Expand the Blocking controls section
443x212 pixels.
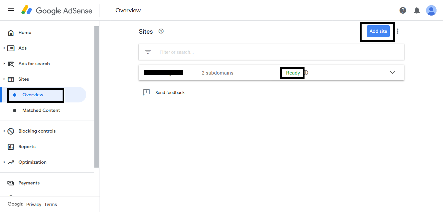(x=5, y=131)
